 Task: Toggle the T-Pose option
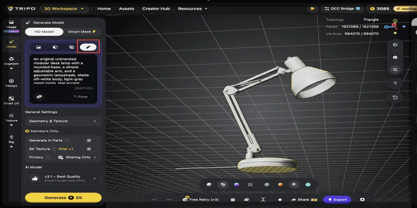(x=81, y=97)
